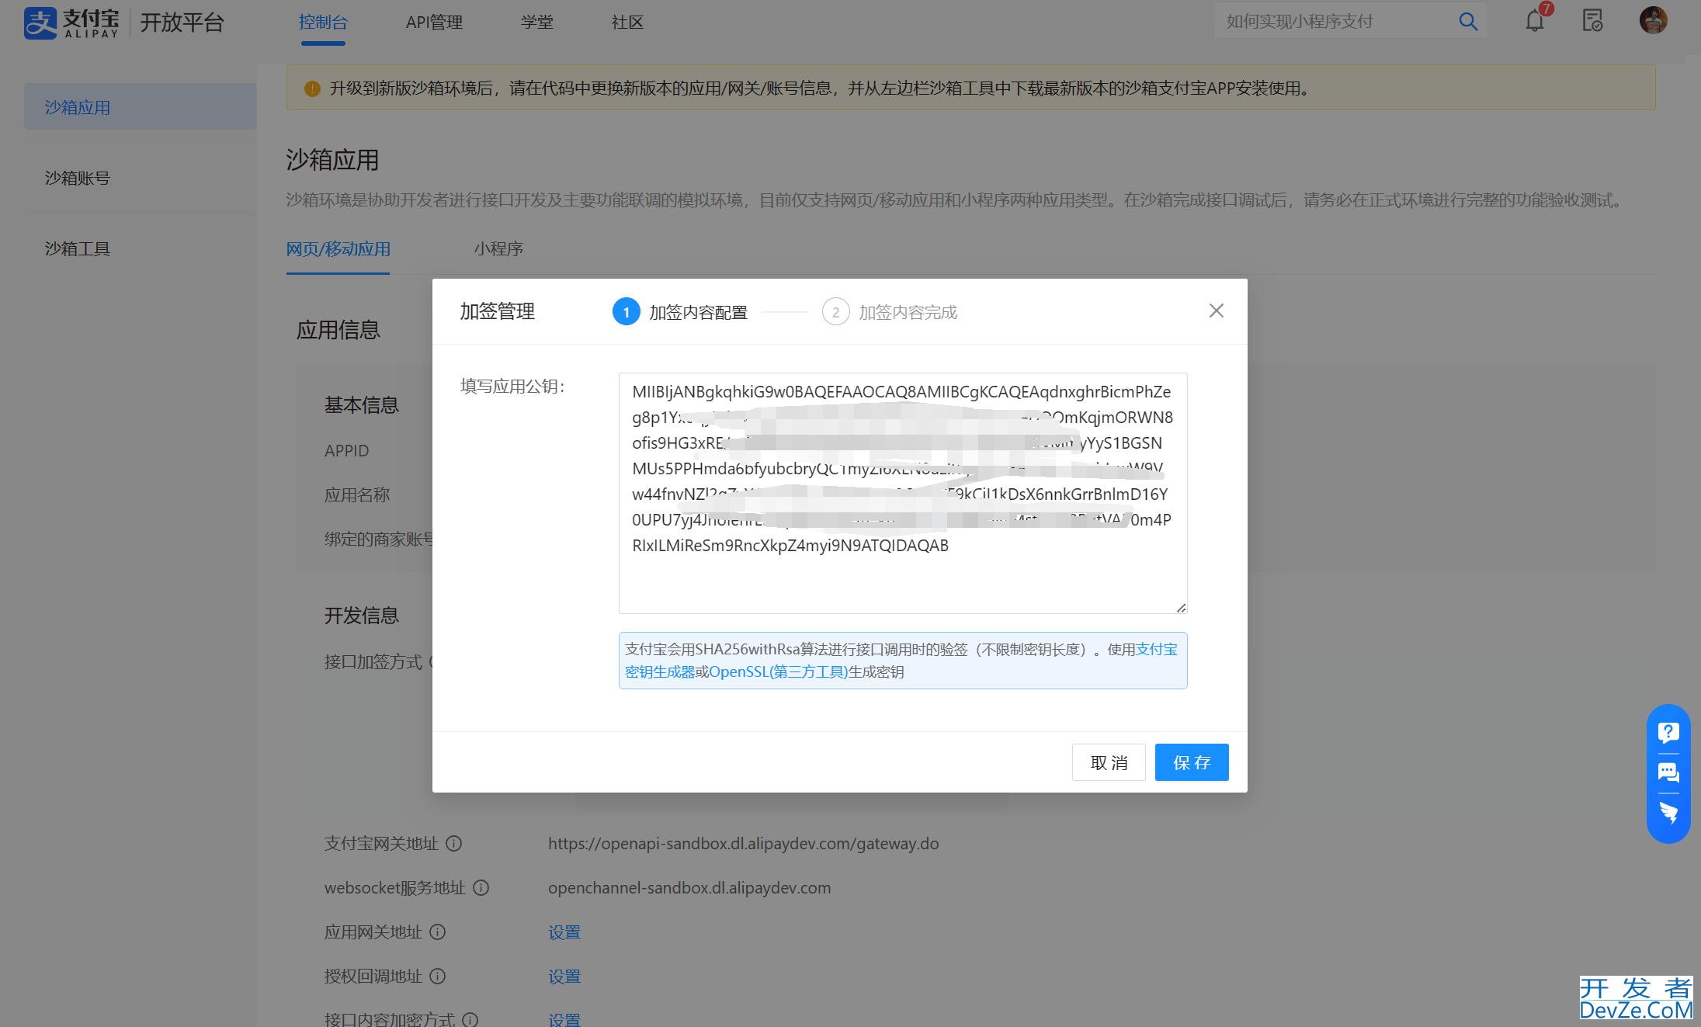1701x1027 pixels.
Task: Click info icon next to 应用网关地址
Action: pos(438,932)
